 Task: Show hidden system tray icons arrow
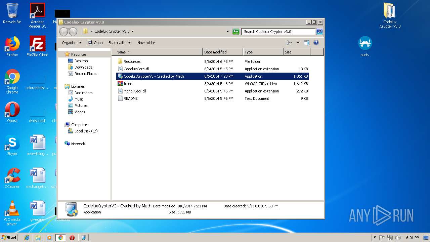[375, 238]
